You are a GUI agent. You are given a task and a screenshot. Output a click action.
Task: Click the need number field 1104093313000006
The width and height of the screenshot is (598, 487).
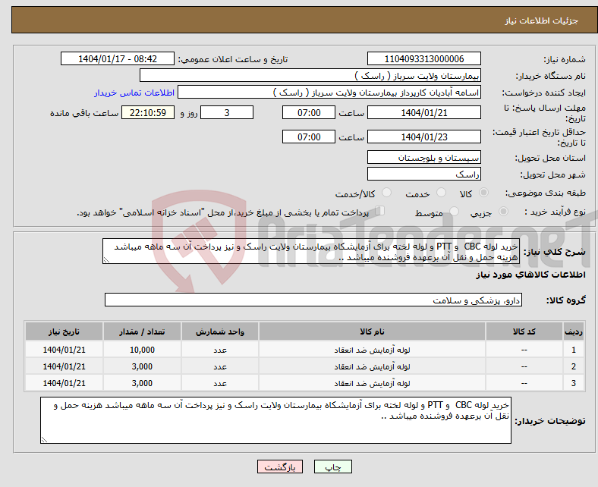tap(423, 58)
